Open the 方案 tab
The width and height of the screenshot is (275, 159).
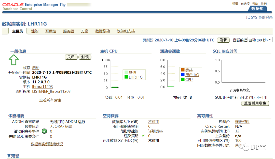85,31
